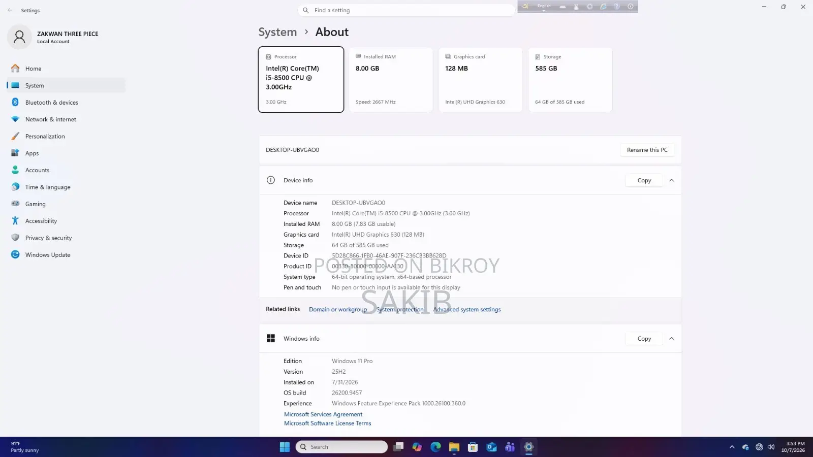The height and width of the screenshot is (457, 813).
Task: Open File Explorer from the taskbar
Action: (454, 447)
